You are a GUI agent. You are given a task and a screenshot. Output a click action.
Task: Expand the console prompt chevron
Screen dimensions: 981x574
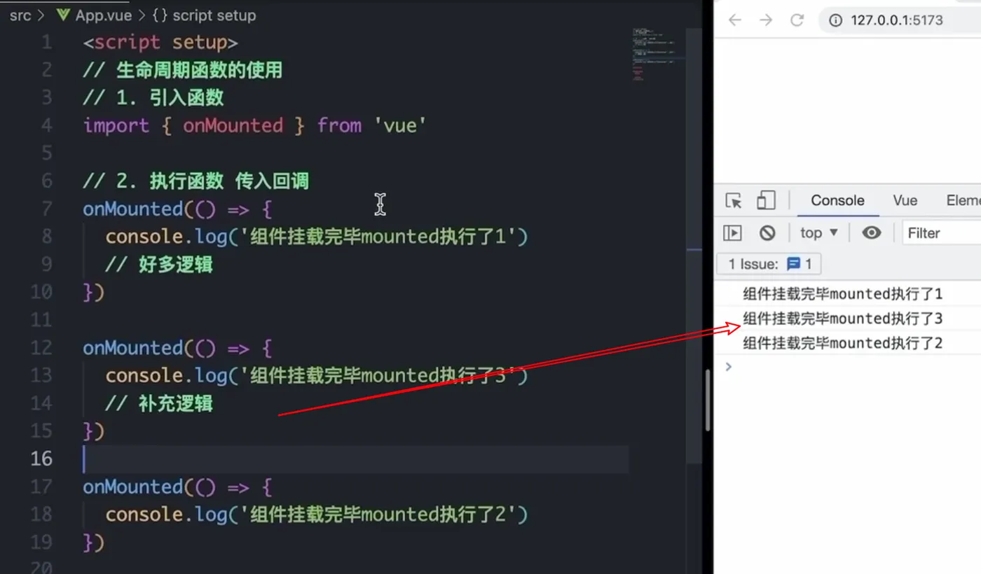pyautogui.click(x=727, y=366)
